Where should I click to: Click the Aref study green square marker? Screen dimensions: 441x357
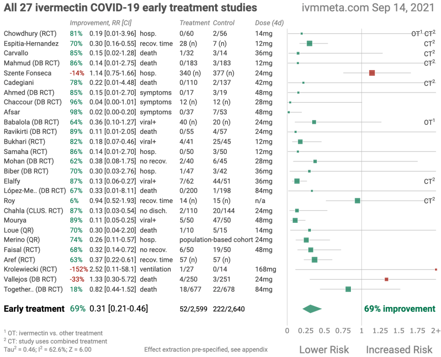(315, 260)
